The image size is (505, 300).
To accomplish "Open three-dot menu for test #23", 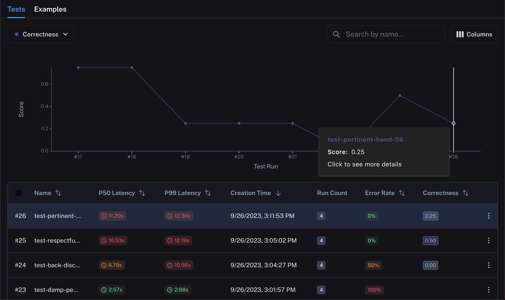I will point(489,290).
